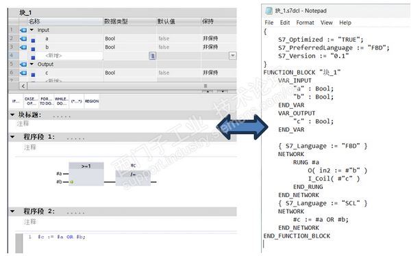This screenshot has height=256, width=411.
Task: Insert a REGION statement
Action: (x=92, y=101)
